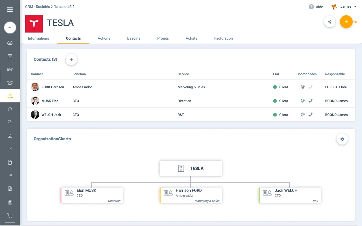The image size is (362, 226).
Task: Click phone icon for WELCH Jack
Action: (x=310, y=115)
